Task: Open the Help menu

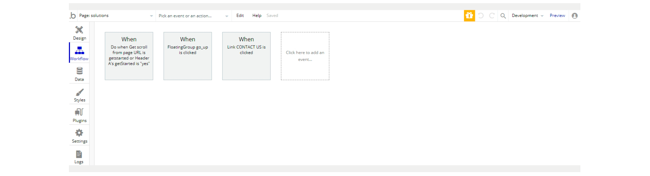Action: [257, 16]
